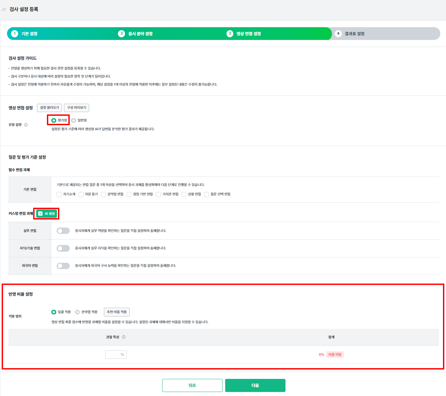Enable the 외국어 면접 toggle
Screen dimensions: 446x396
63,266
